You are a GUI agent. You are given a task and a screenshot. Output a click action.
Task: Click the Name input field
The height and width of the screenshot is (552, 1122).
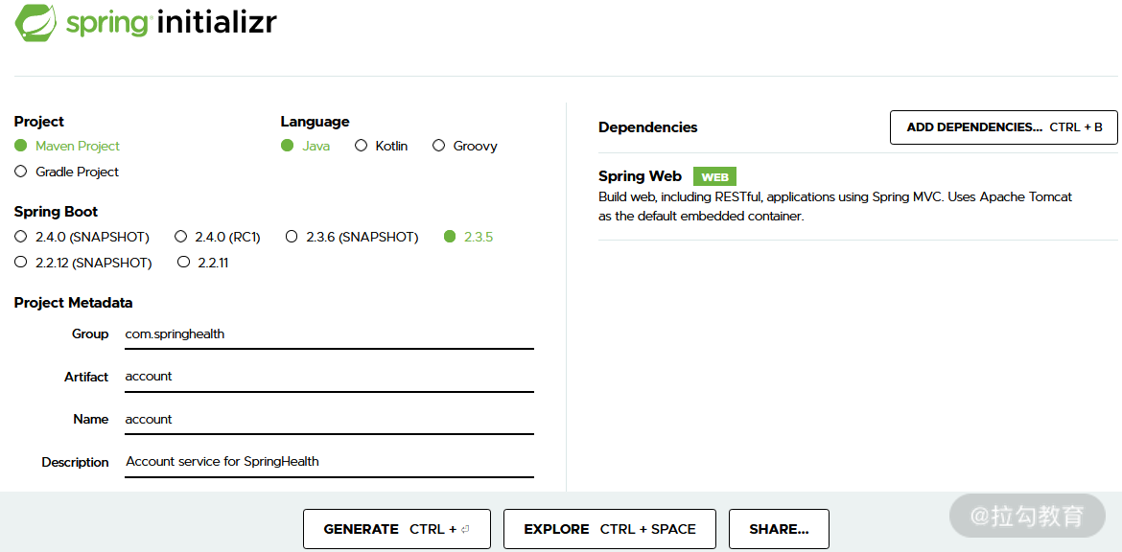point(328,420)
